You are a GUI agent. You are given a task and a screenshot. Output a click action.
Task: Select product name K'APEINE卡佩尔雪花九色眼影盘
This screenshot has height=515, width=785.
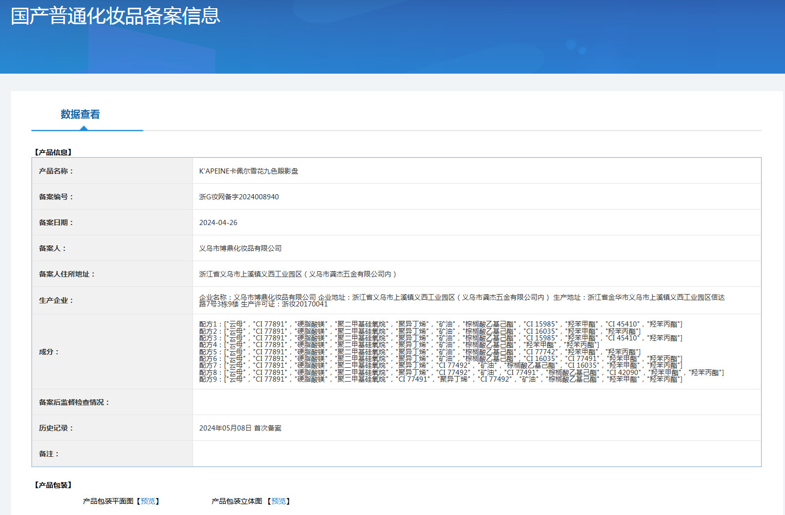tap(249, 171)
